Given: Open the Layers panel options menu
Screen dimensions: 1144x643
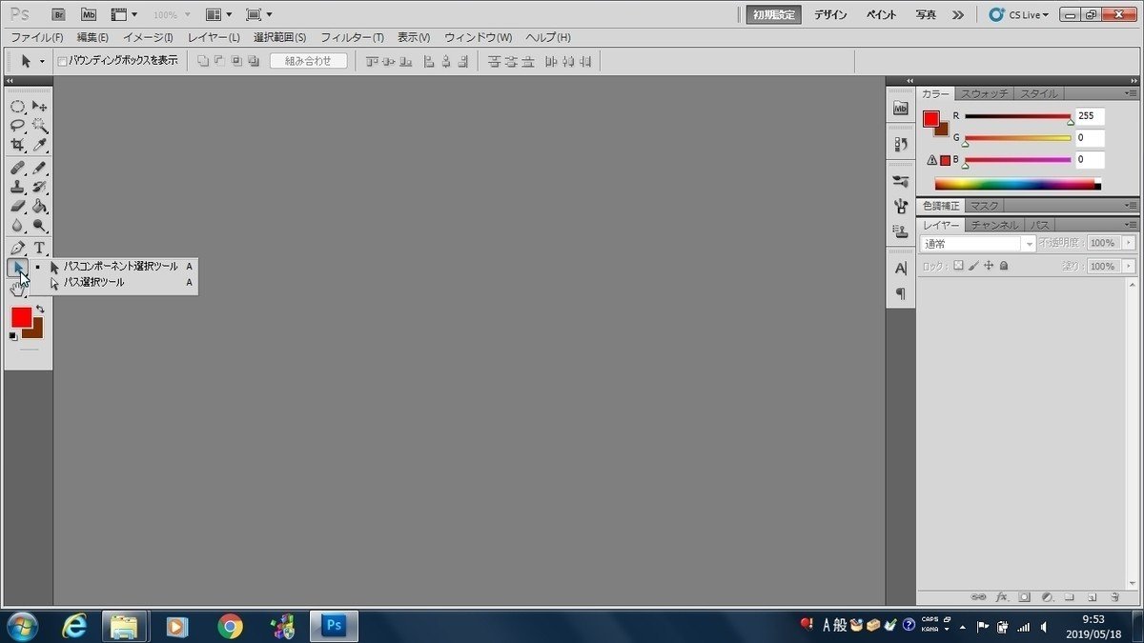Looking at the screenshot, I should pos(1131,225).
